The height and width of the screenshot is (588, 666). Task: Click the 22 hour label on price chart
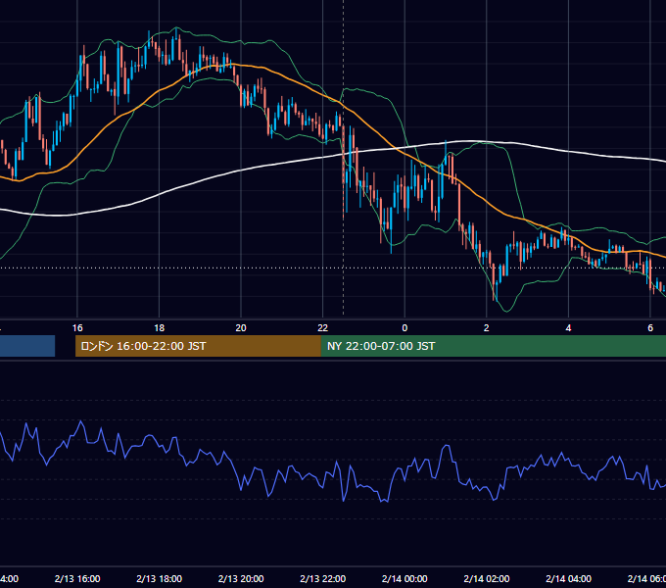(323, 328)
